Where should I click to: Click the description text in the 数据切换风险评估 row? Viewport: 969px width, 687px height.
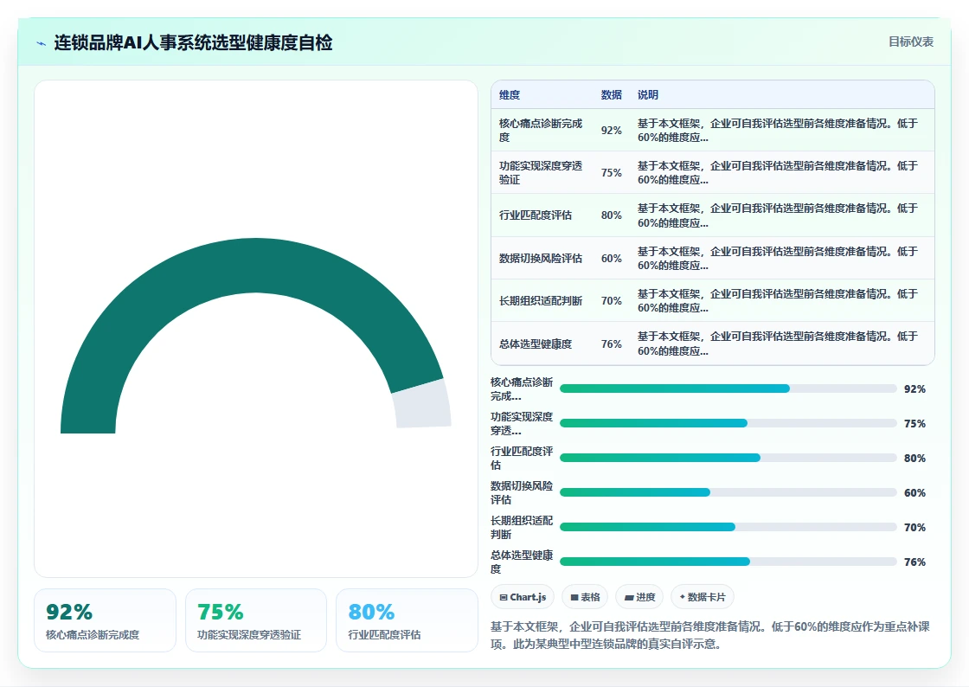pos(778,258)
